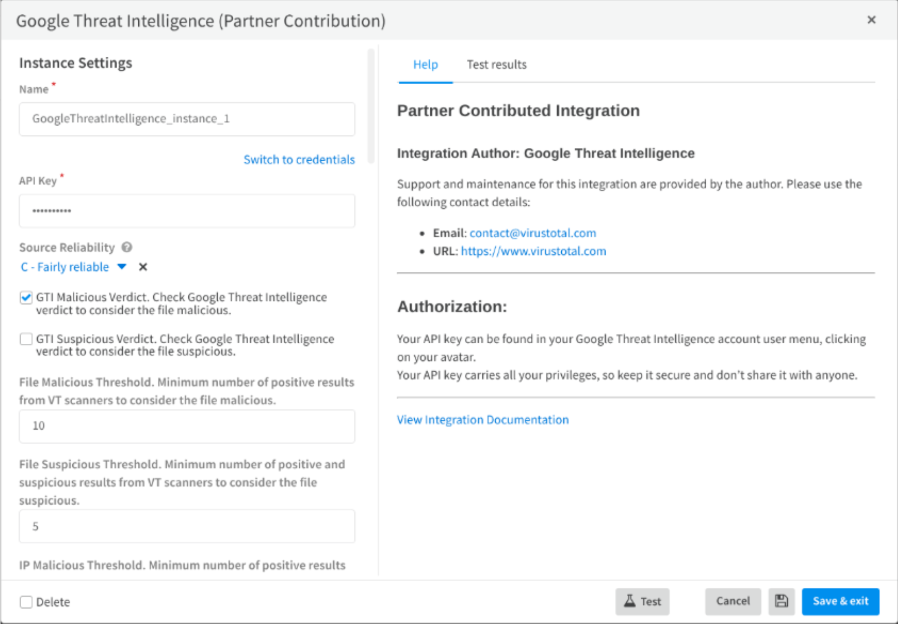Click the IP Malicious Threshold description text

pyautogui.click(x=182, y=565)
